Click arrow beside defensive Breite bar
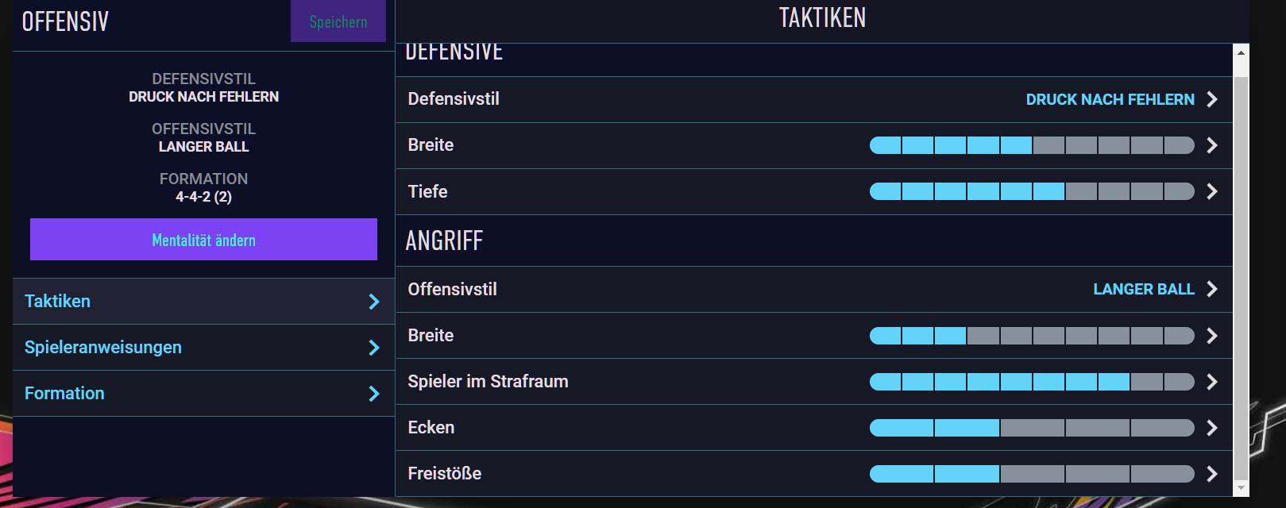This screenshot has height=508, width=1286. (1212, 145)
